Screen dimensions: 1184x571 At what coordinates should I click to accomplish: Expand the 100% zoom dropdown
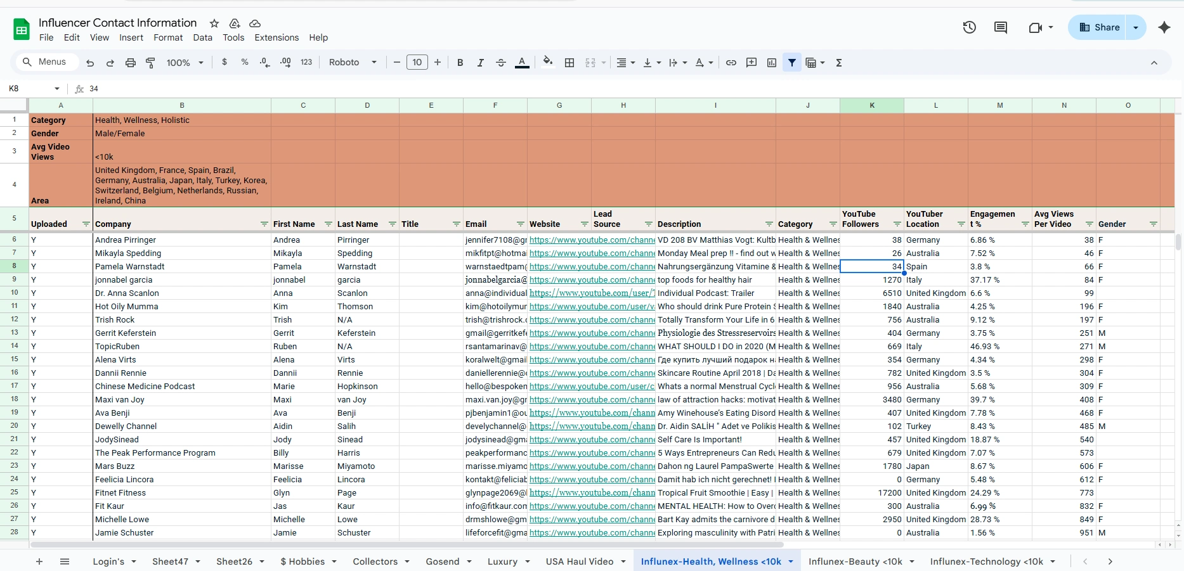coord(185,63)
